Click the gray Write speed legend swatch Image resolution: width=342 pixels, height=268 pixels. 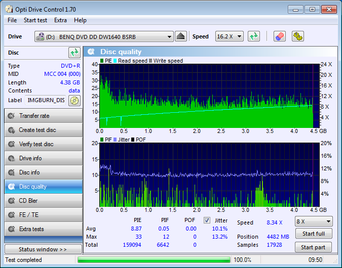(150, 61)
